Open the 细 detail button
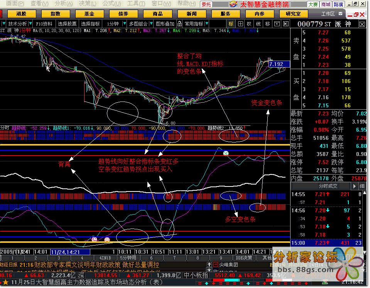This screenshot has height=288, width=370. 362,186
